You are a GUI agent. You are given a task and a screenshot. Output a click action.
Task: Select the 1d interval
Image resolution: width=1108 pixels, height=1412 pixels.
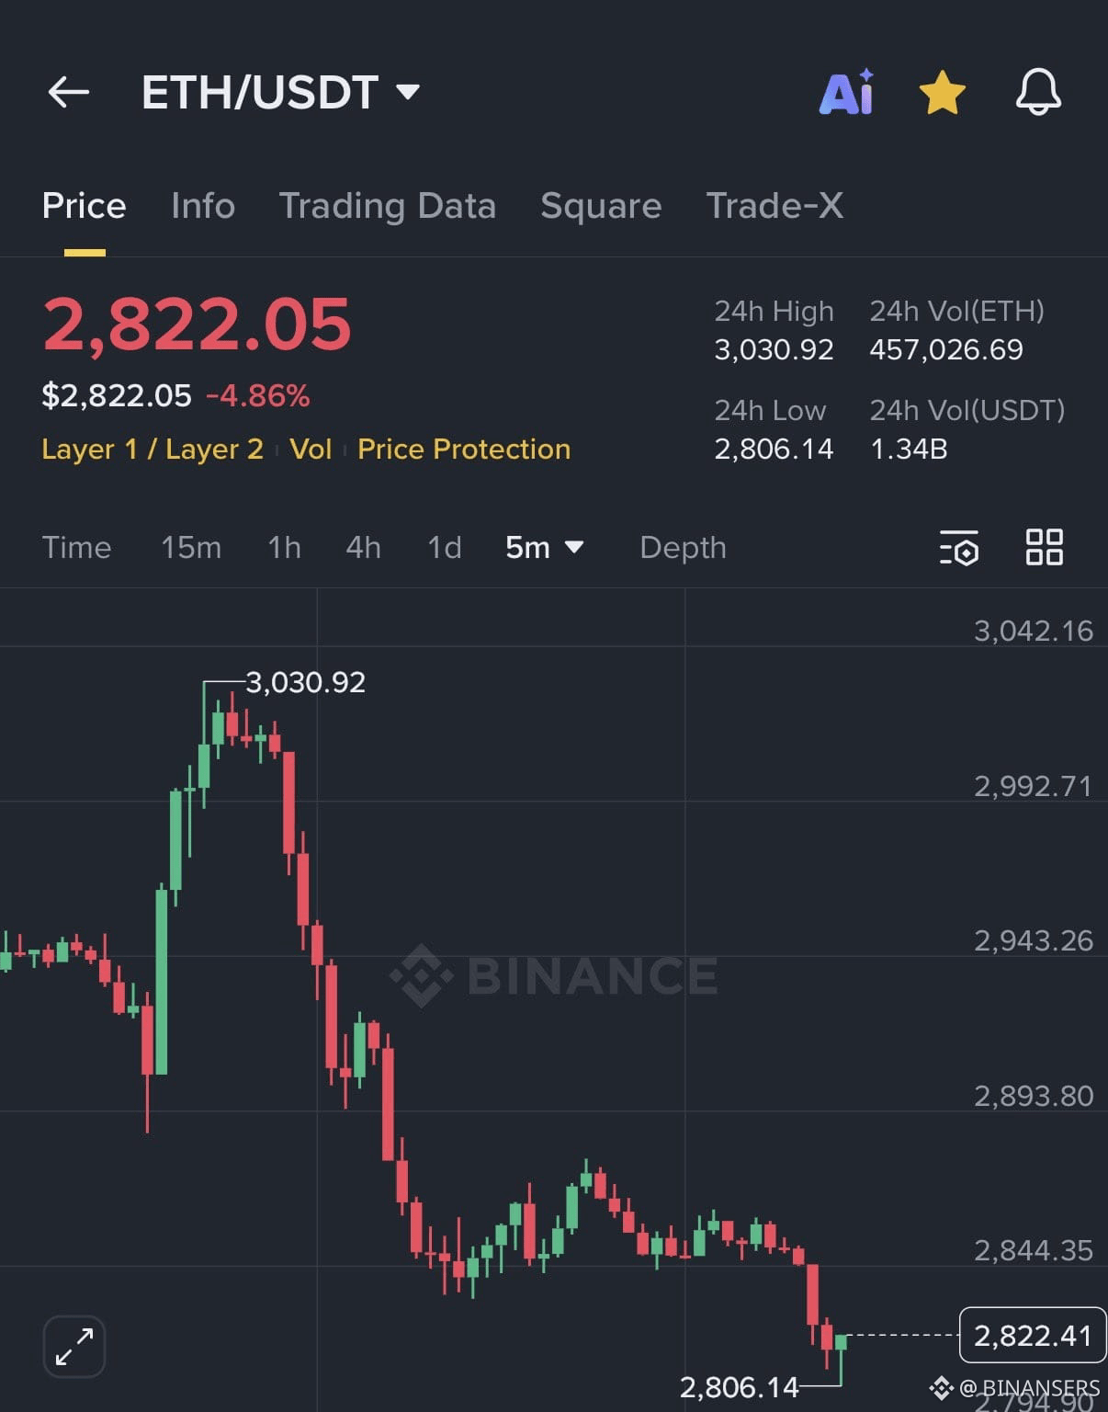[445, 548]
